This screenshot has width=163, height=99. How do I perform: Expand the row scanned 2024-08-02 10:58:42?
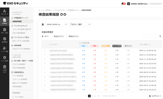tap(45, 72)
